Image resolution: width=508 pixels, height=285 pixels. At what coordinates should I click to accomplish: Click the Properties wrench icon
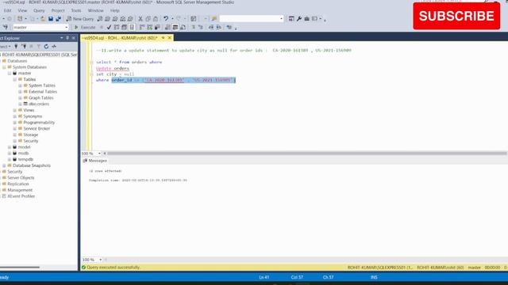click(x=299, y=19)
